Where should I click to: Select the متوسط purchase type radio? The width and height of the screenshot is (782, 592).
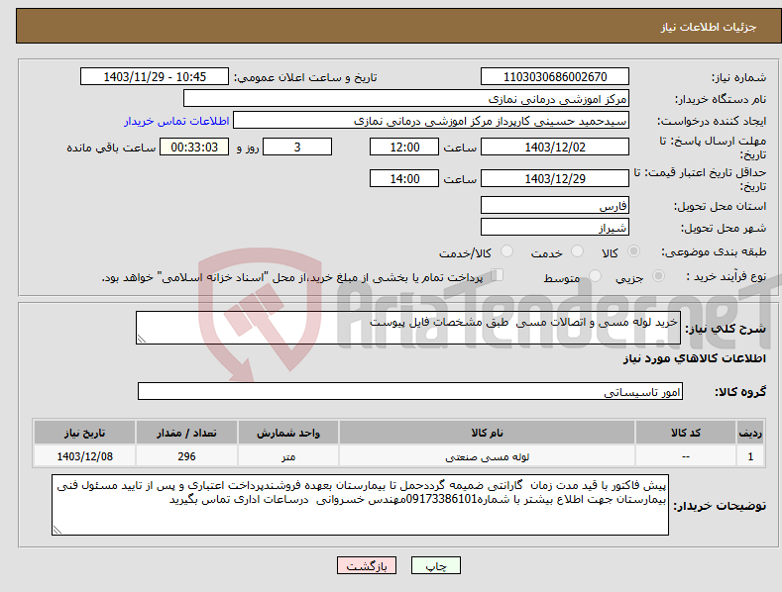tap(595, 276)
